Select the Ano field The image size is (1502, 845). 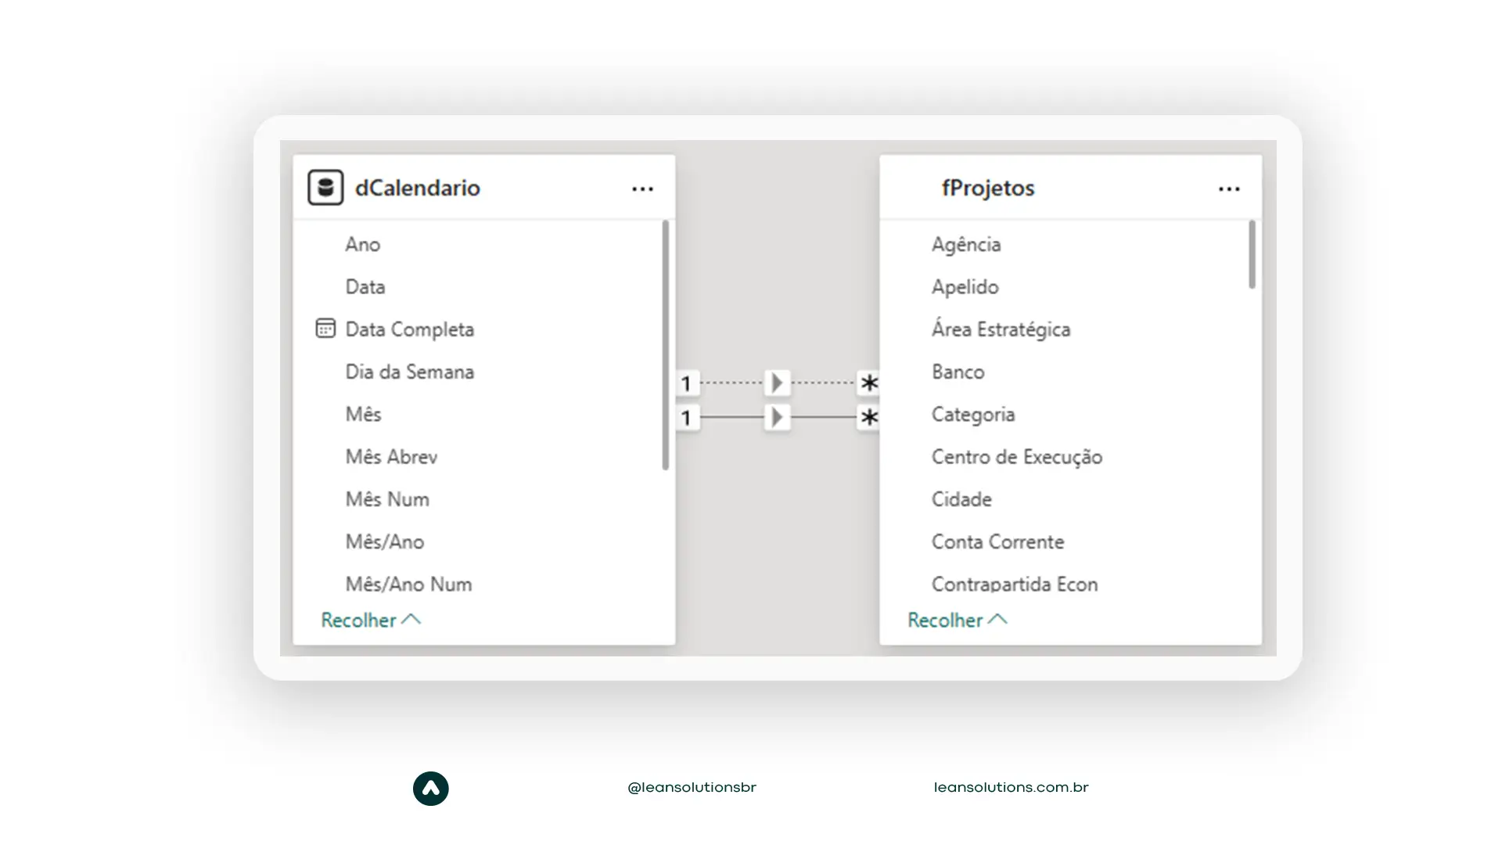point(363,244)
